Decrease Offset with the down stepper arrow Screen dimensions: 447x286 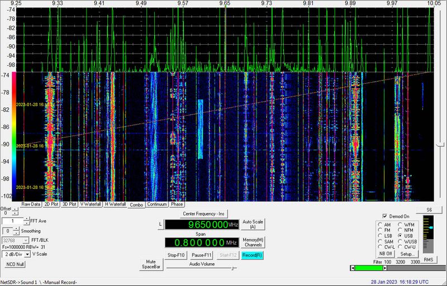coord(15,214)
